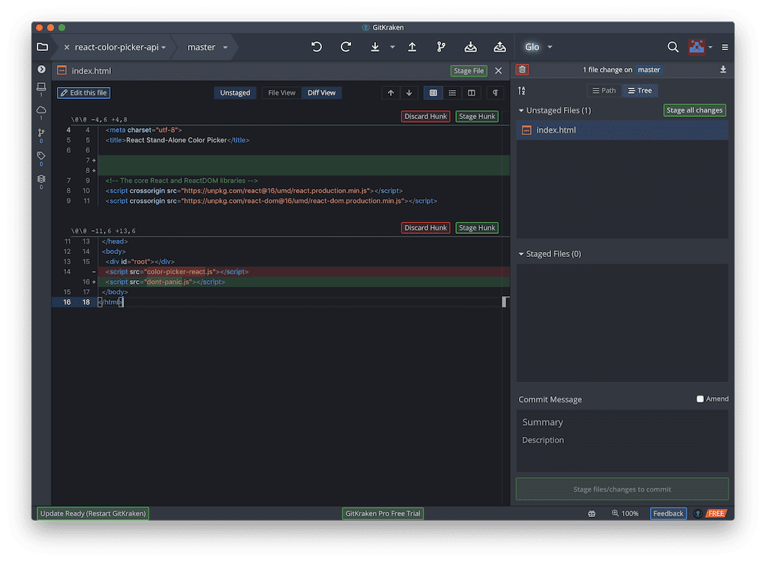Click GitKraken Pro Free Trial button
The width and height of the screenshot is (766, 562).
pyautogui.click(x=383, y=513)
